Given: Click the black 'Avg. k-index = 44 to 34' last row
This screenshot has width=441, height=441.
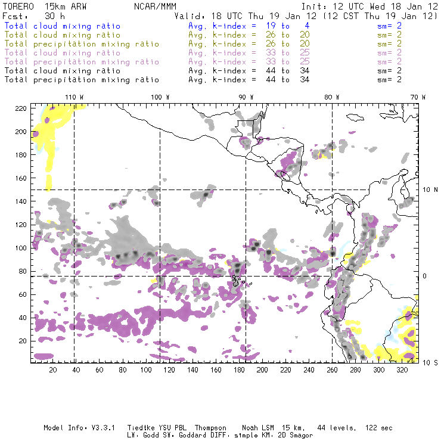Looking at the screenshot, I should point(249,80).
